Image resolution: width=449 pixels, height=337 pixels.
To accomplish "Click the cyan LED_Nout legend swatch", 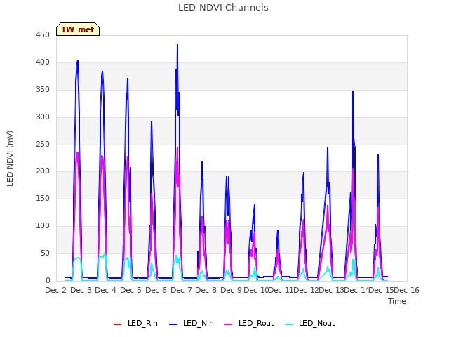I will pos(289,324).
